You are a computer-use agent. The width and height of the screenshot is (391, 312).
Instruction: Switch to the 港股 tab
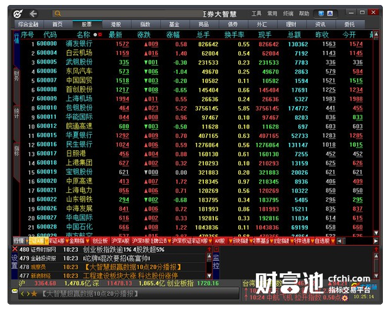point(116,24)
